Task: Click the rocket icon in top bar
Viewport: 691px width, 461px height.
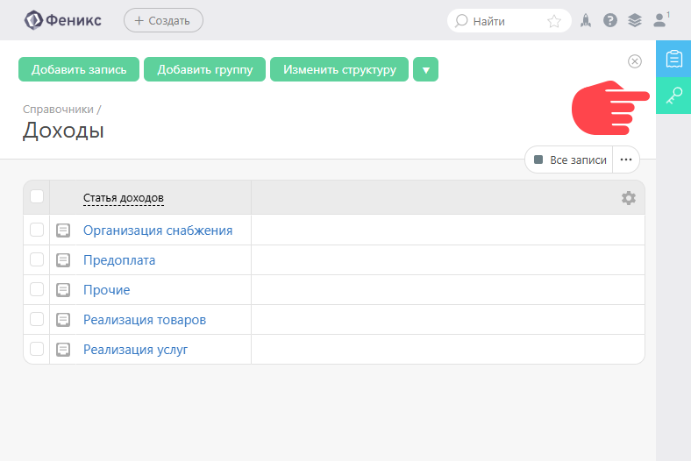Action: 586,20
